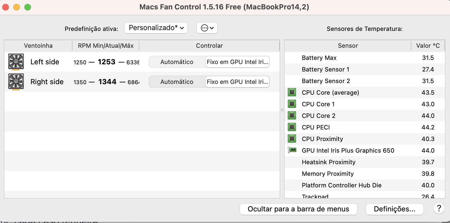Click the CPU Proximity chip icon
The image size is (450, 223).
click(x=292, y=139)
